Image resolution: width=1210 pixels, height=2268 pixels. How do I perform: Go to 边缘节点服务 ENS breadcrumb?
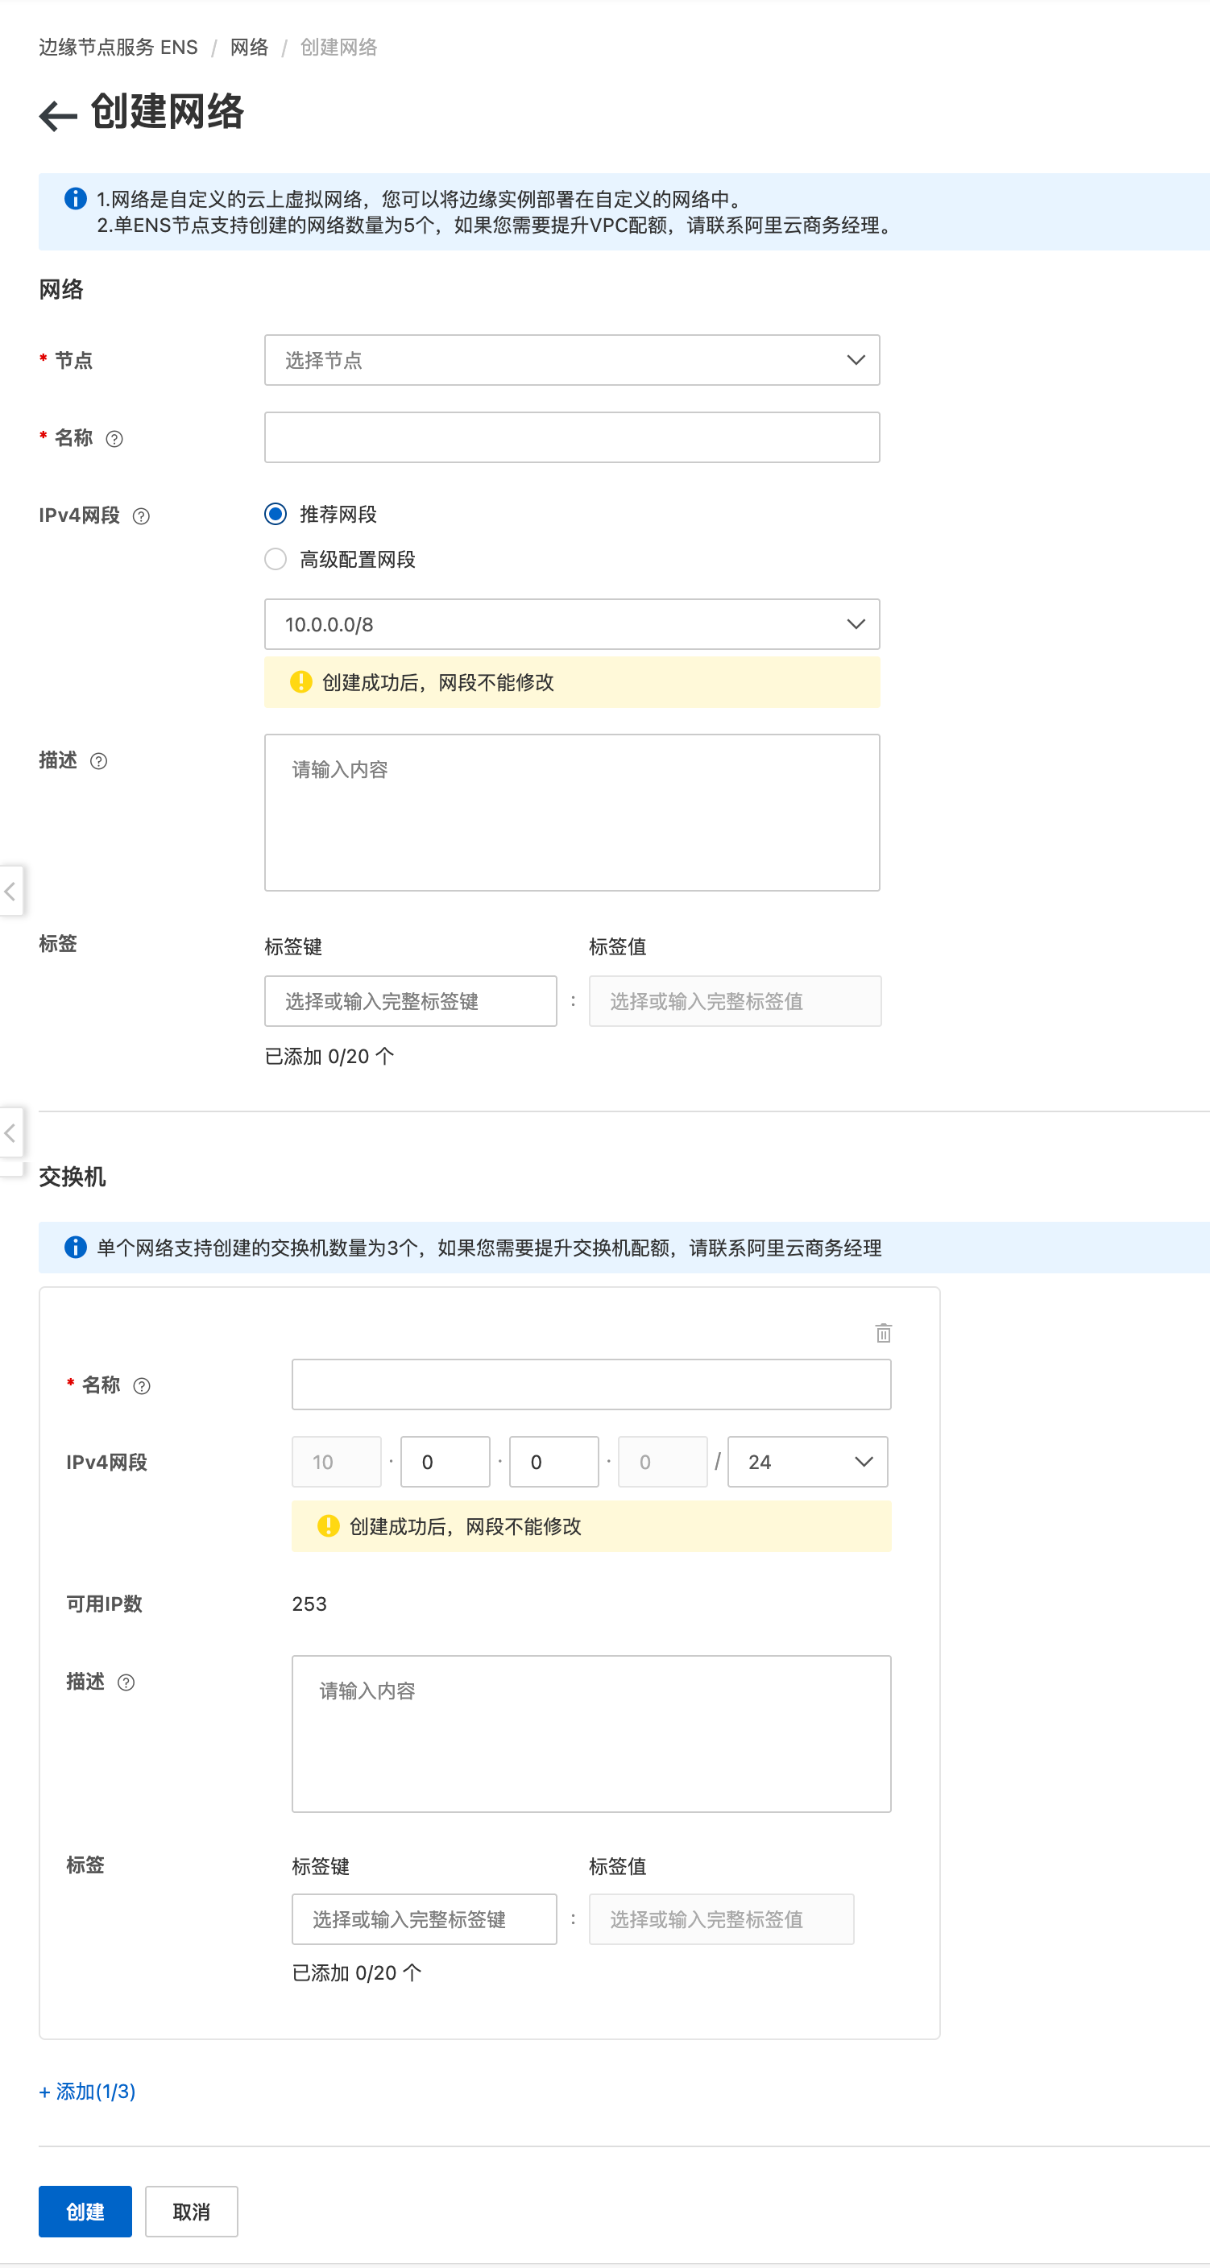[x=118, y=48]
